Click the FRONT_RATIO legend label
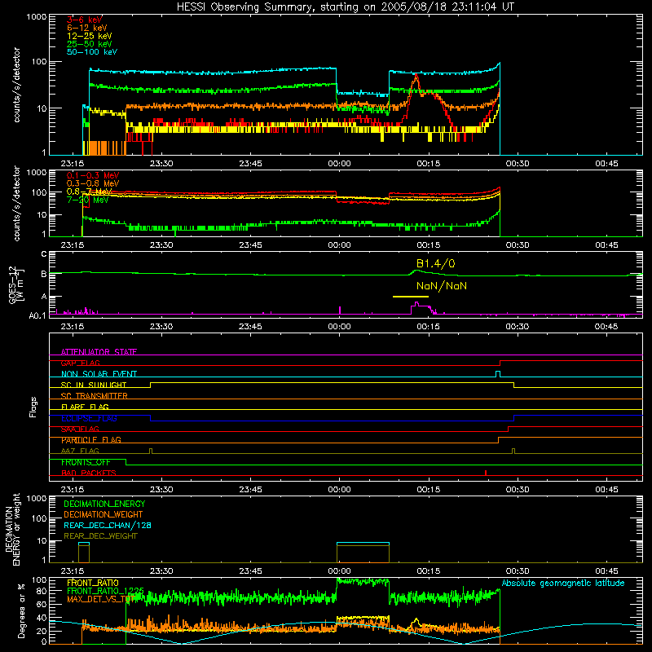 click(93, 583)
